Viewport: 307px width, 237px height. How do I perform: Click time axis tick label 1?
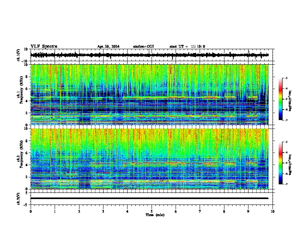point(55,211)
